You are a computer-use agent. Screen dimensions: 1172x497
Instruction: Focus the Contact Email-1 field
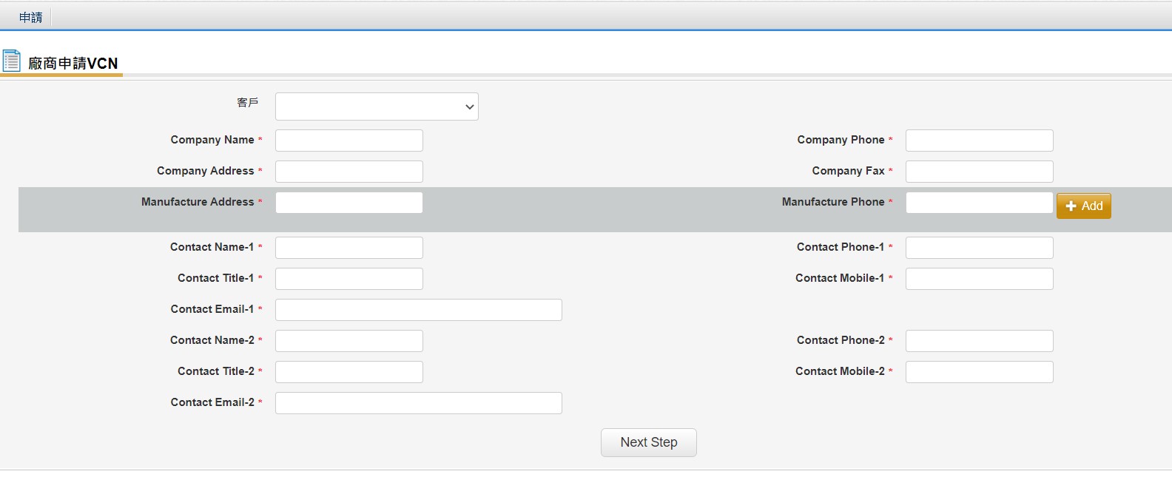pyautogui.click(x=418, y=310)
